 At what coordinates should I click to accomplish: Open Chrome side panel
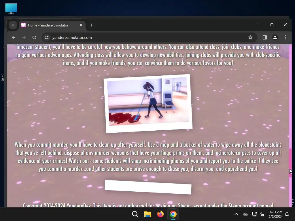point(265,37)
